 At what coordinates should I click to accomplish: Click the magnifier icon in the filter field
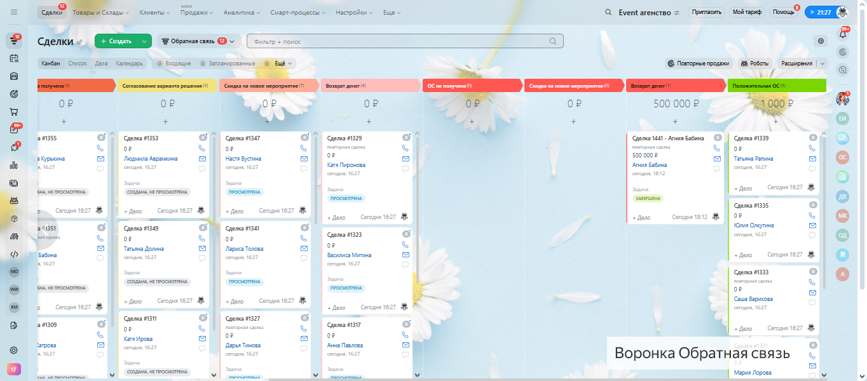coord(553,41)
